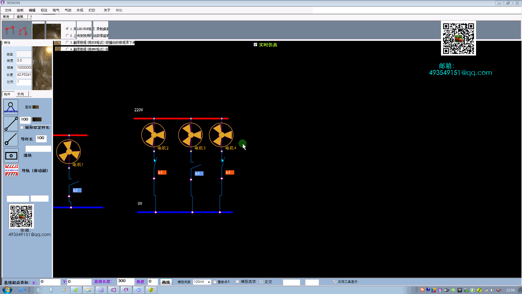Screen dimensions: 522x294
Task: Select option 4 WMV format re-record radio
Action: [67, 49]
